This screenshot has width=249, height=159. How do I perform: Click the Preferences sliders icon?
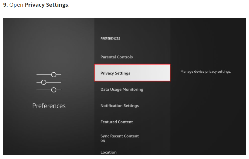(49, 82)
